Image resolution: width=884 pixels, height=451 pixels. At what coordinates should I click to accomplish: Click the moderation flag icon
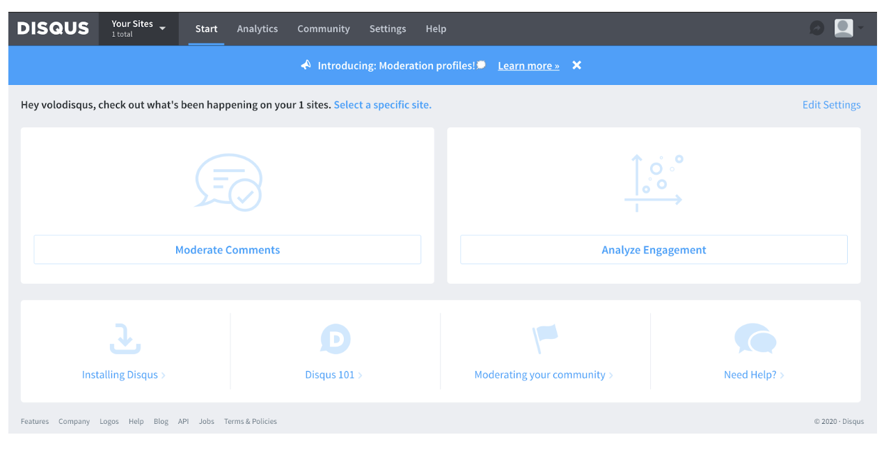[x=545, y=339]
